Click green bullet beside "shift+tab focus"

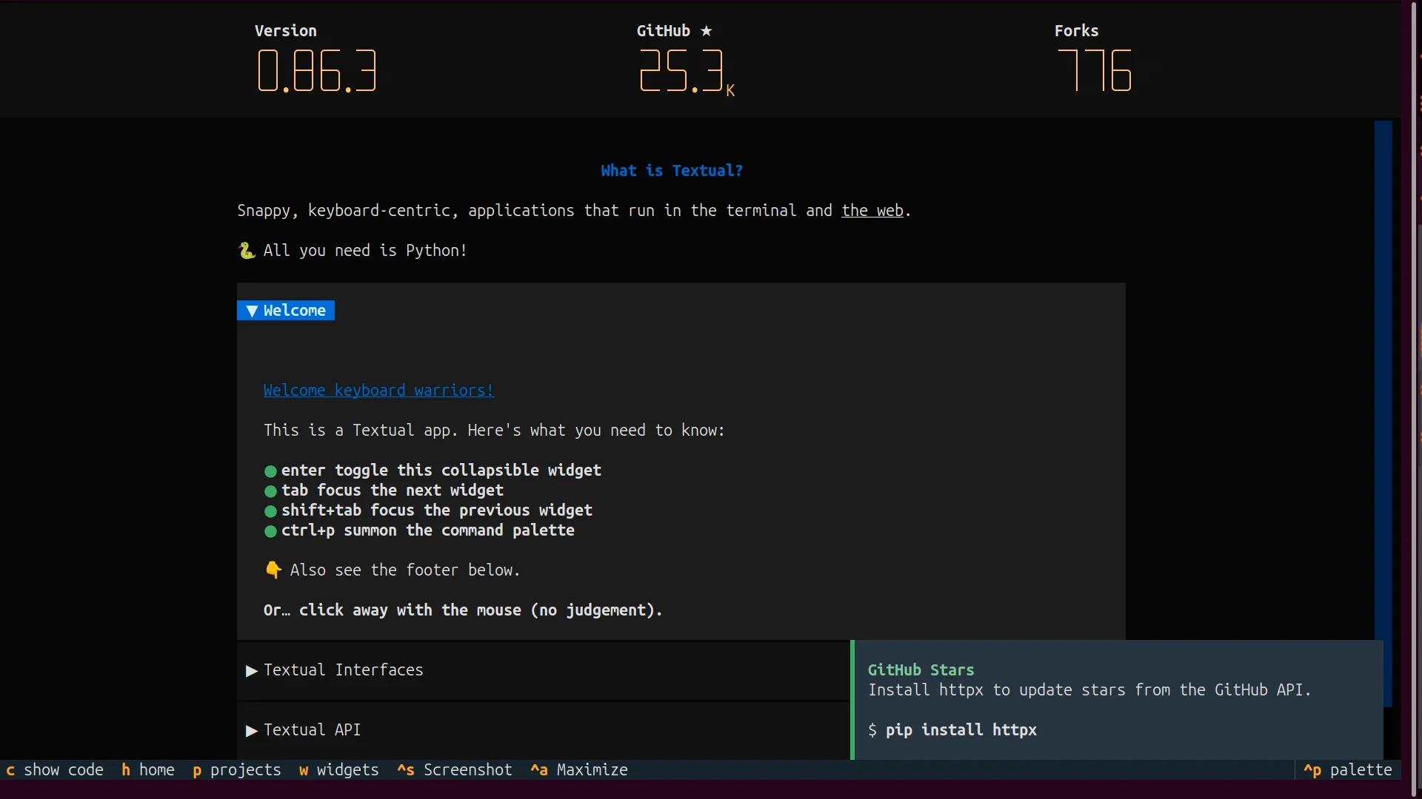pos(270,511)
